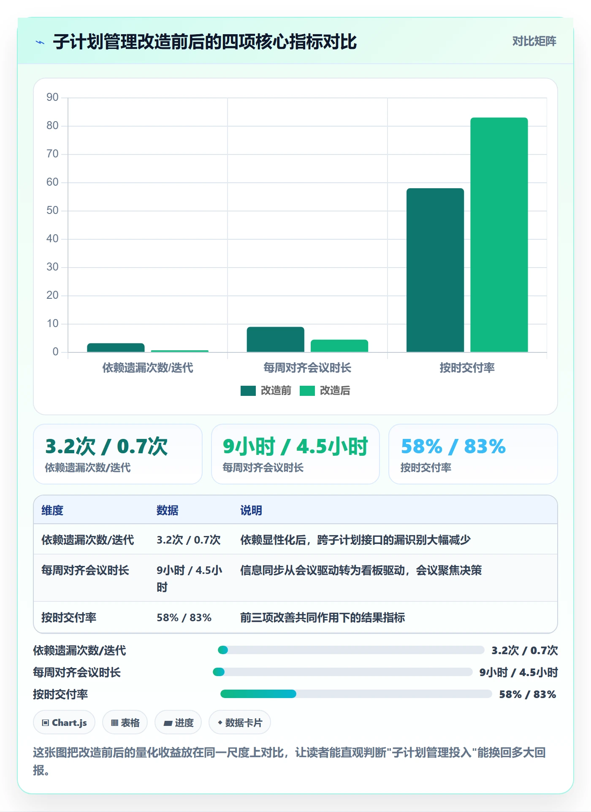This screenshot has height=812, width=591.
Task: Select the table cell 58% / 83%
Action: 184,617
